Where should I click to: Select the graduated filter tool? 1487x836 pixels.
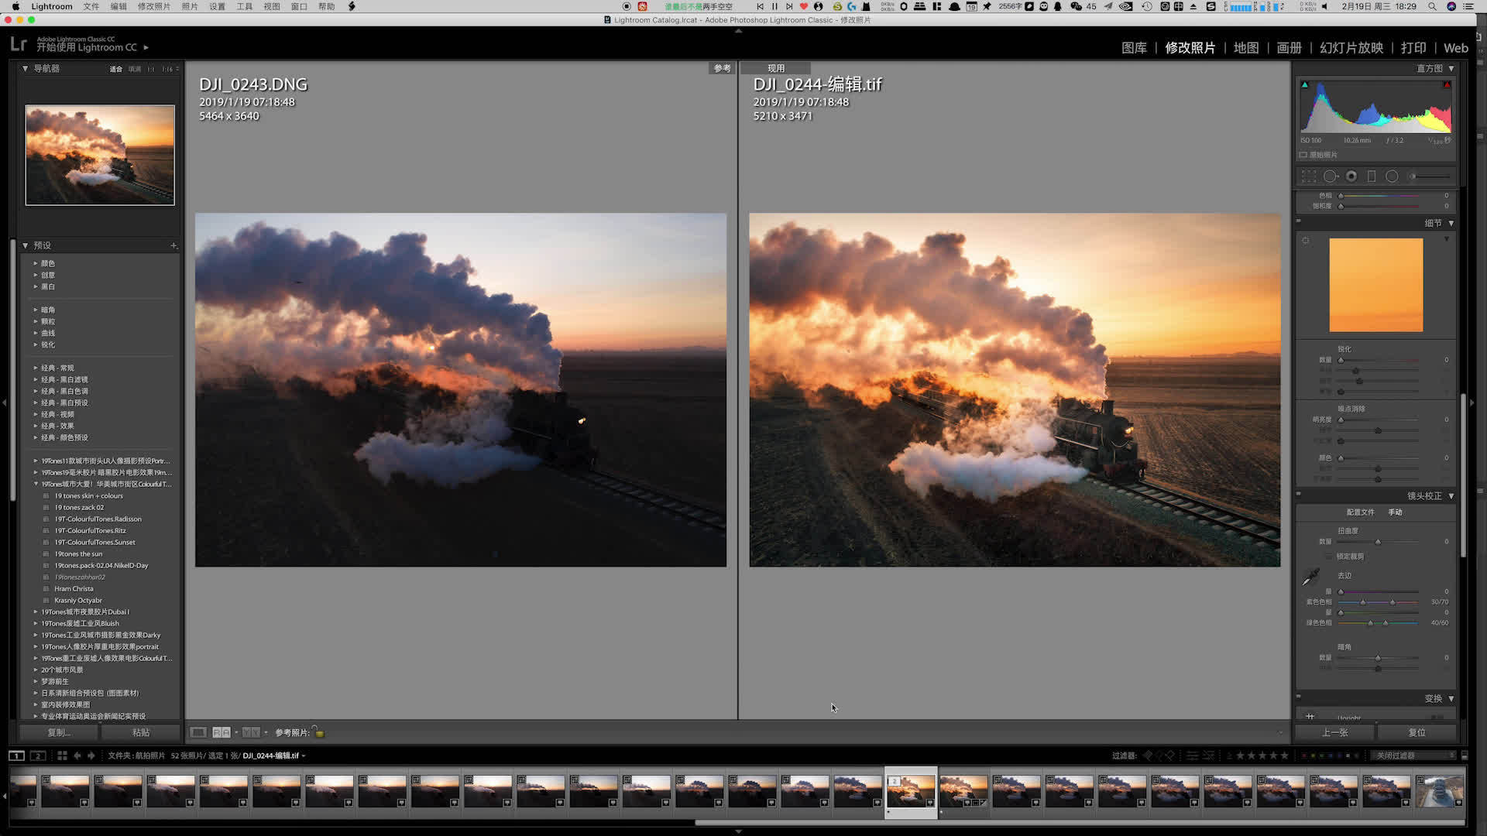(1372, 176)
